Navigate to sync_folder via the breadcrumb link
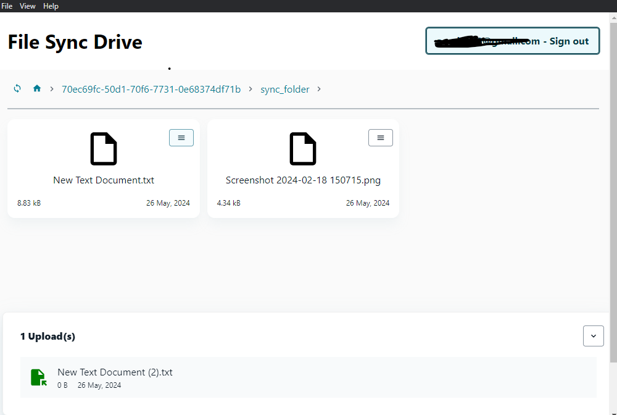The image size is (617, 415). pyautogui.click(x=284, y=89)
